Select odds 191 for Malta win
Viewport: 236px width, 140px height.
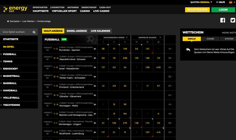pyautogui.click(x=125, y=105)
